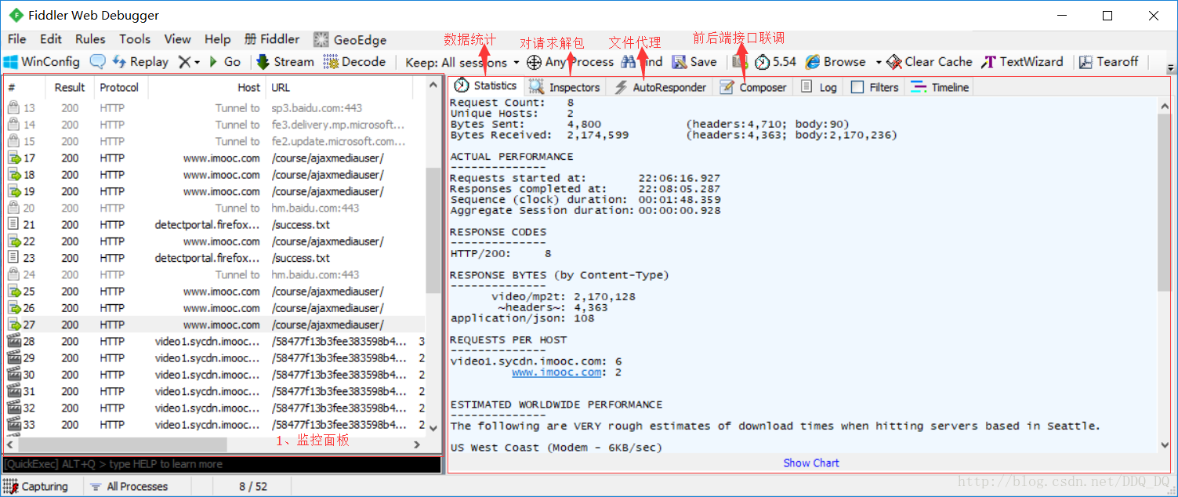Click the Go resume button
Viewport: 1178px width, 497px height.
(224, 62)
